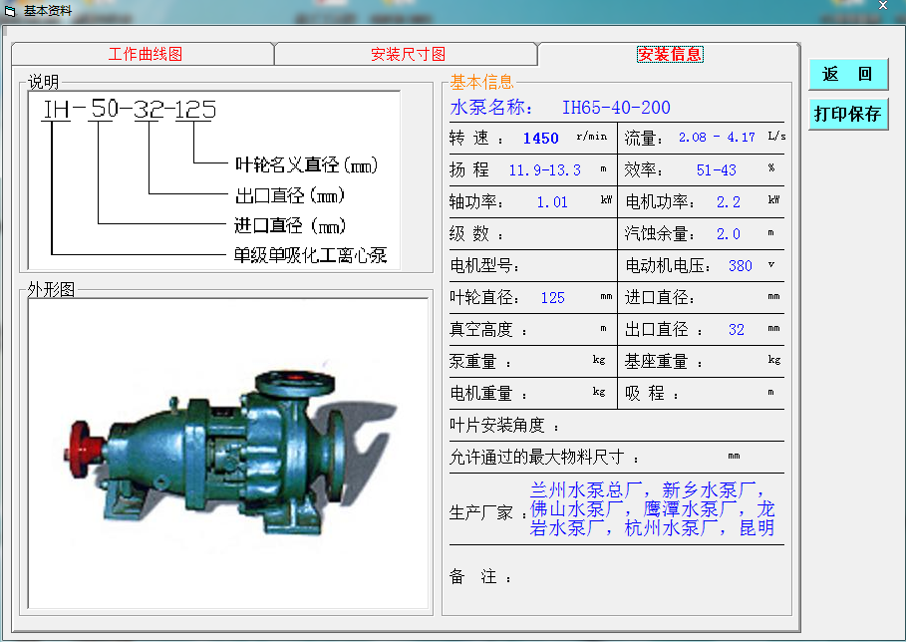Click shaft power value 1.01
Screen dimensions: 906x642
[x=552, y=202]
